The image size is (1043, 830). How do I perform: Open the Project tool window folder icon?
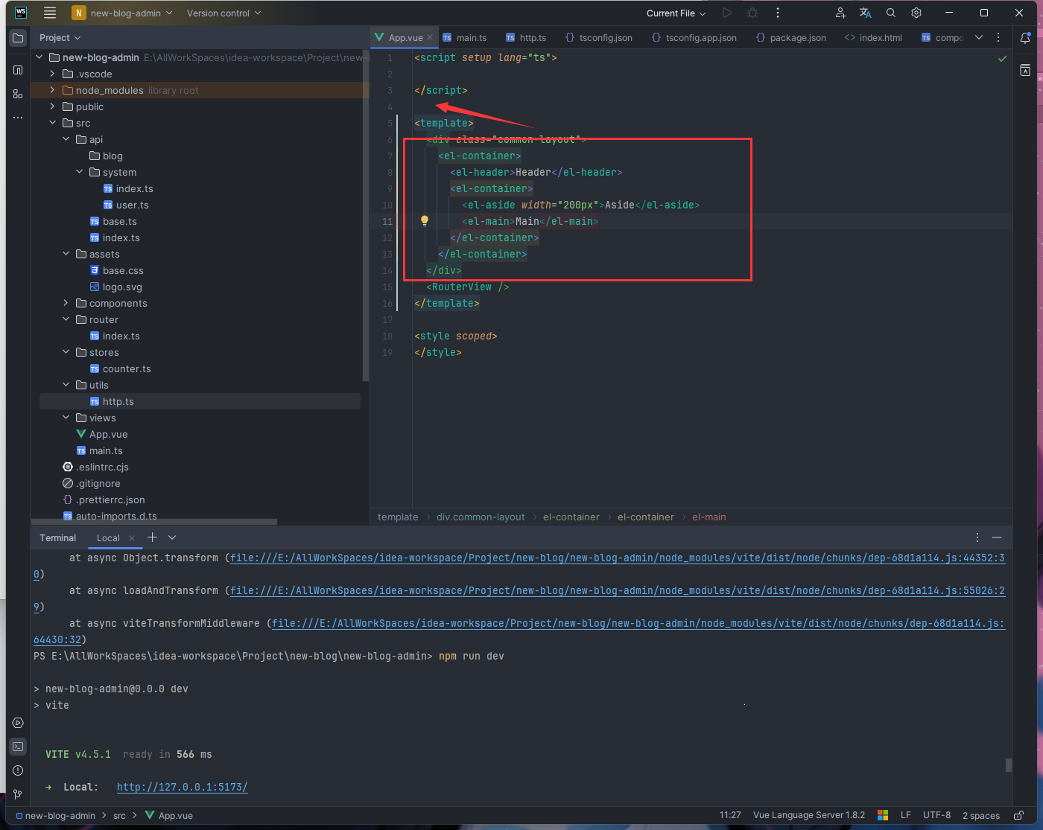click(18, 38)
